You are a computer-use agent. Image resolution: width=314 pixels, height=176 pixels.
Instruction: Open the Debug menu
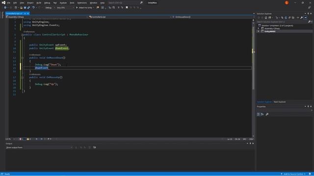point(47,3)
